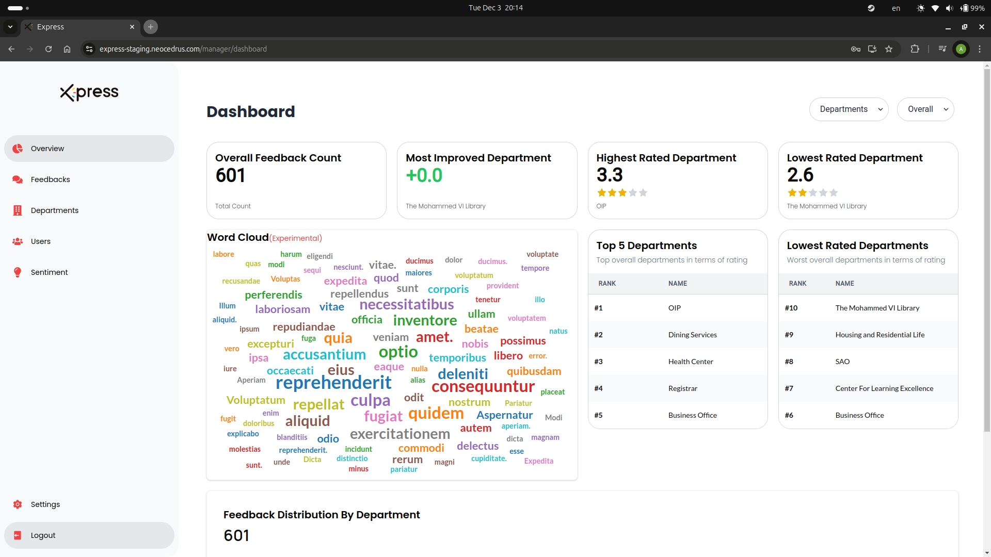Click the address bar URL
Screen dimensions: 991x557
183,49
